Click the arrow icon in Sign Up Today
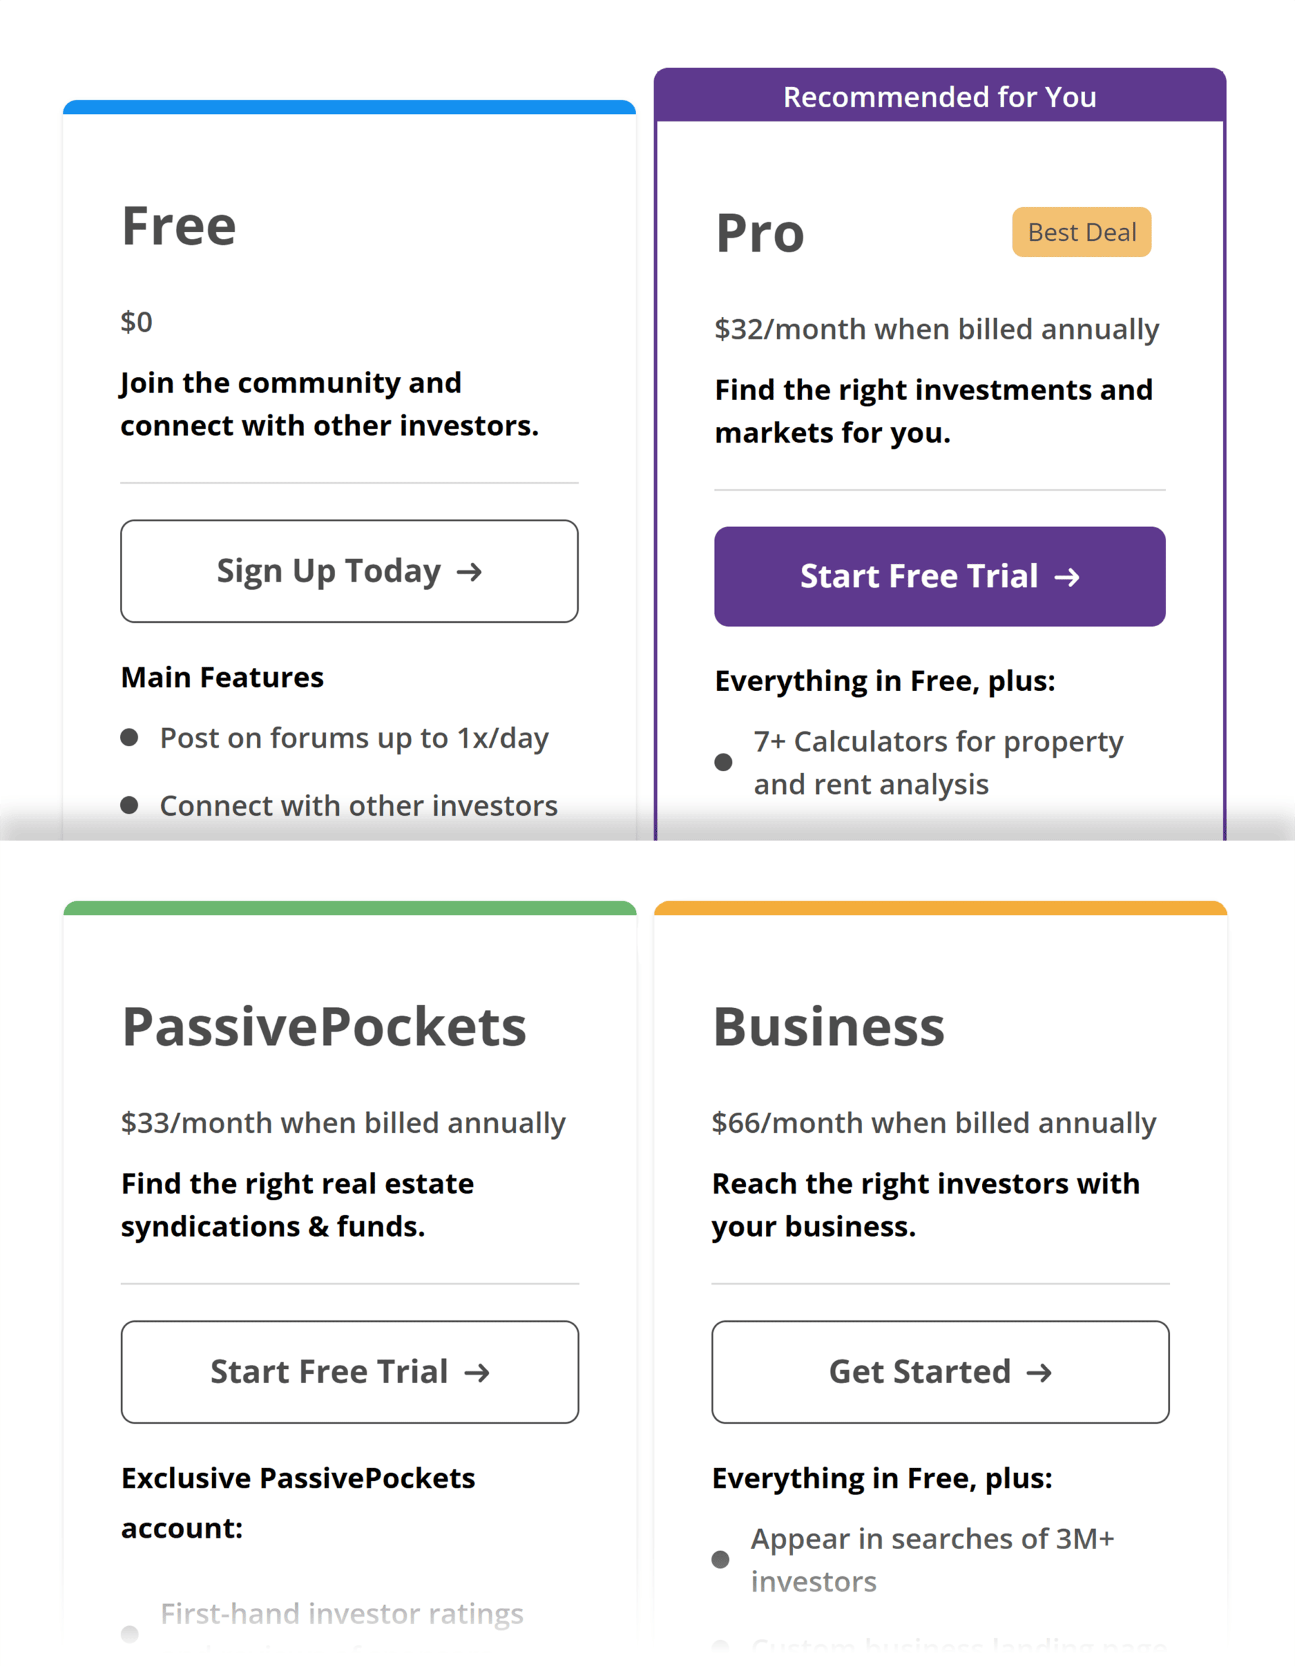 469,571
